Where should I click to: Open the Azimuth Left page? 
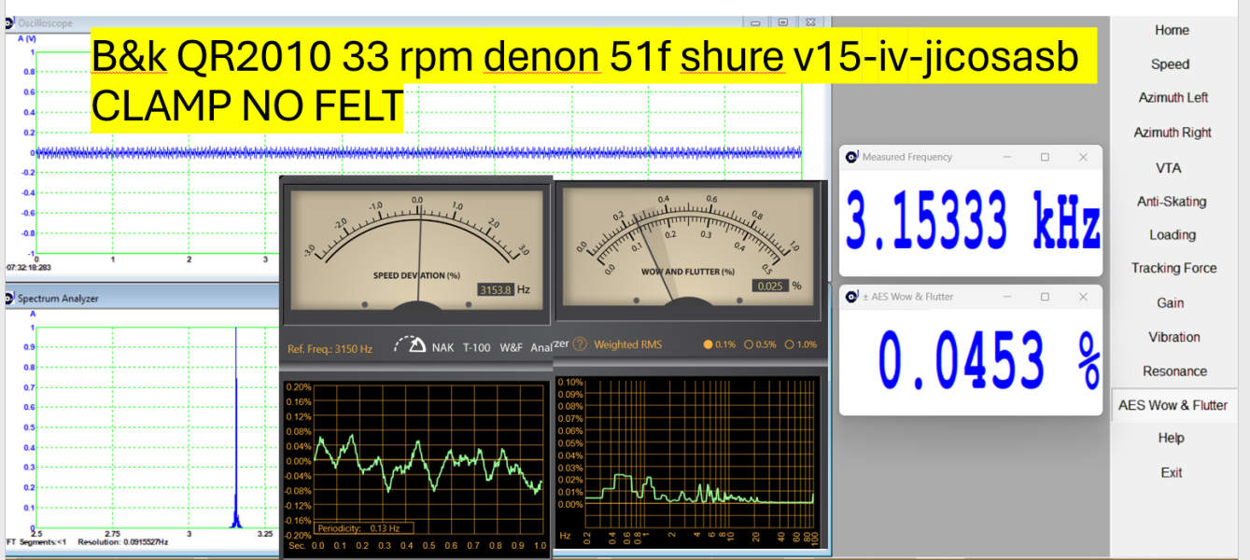click(1173, 98)
